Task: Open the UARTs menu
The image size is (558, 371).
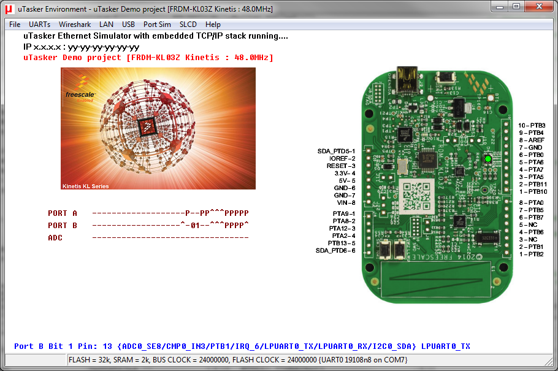Action: [39, 24]
